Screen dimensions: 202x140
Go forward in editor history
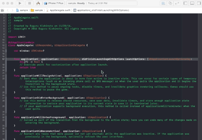[12, 10]
